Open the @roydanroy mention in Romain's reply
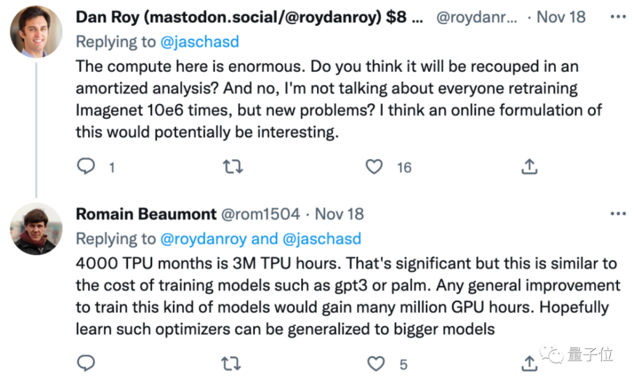This screenshot has height=382, width=634. point(204,239)
